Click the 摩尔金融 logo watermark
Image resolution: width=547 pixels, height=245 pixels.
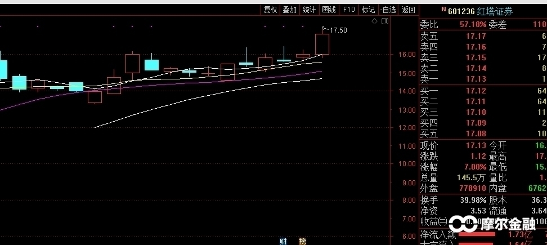pos(496,224)
